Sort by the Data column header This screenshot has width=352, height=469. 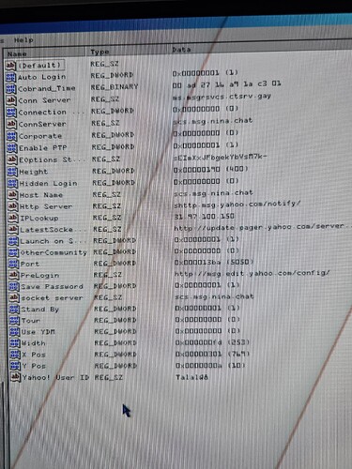coord(260,49)
